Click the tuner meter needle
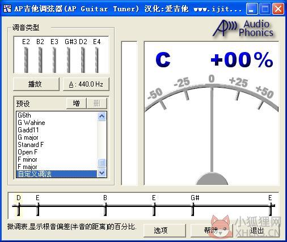Image resolution: width=287 pixels, height=242 pixels. [212, 129]
